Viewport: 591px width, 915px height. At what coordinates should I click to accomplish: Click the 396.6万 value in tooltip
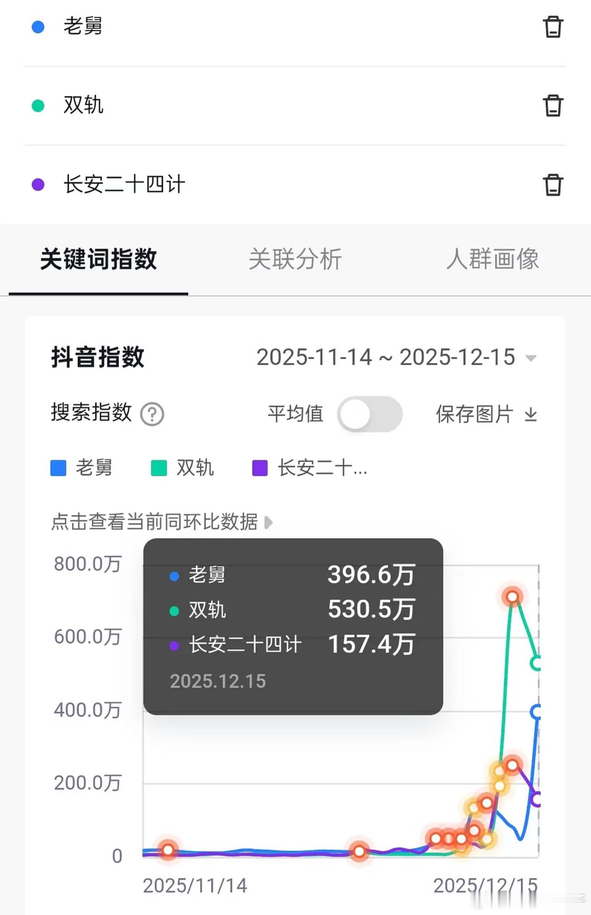[371, 575]
